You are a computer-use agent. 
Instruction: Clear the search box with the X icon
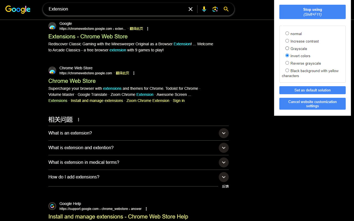tap(191, 9)
